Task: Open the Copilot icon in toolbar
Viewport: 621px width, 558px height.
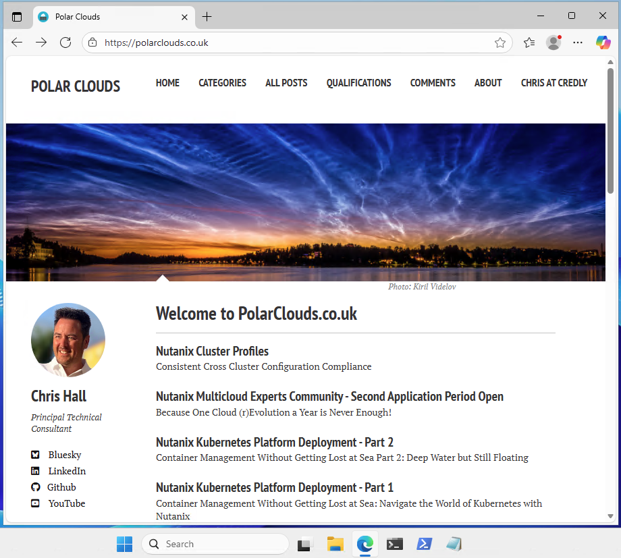Action: pyautogui.click(x=603, y=43)
